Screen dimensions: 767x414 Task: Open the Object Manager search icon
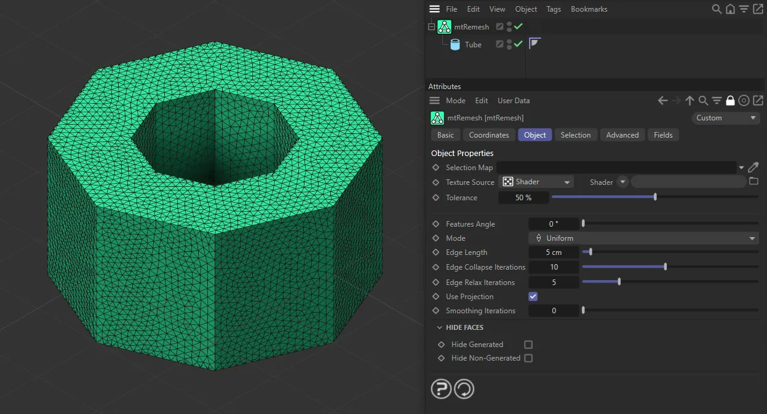click(717, 9)
